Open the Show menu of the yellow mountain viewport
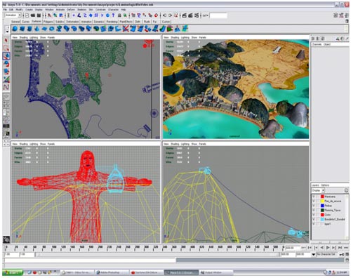 pos(194,144)
